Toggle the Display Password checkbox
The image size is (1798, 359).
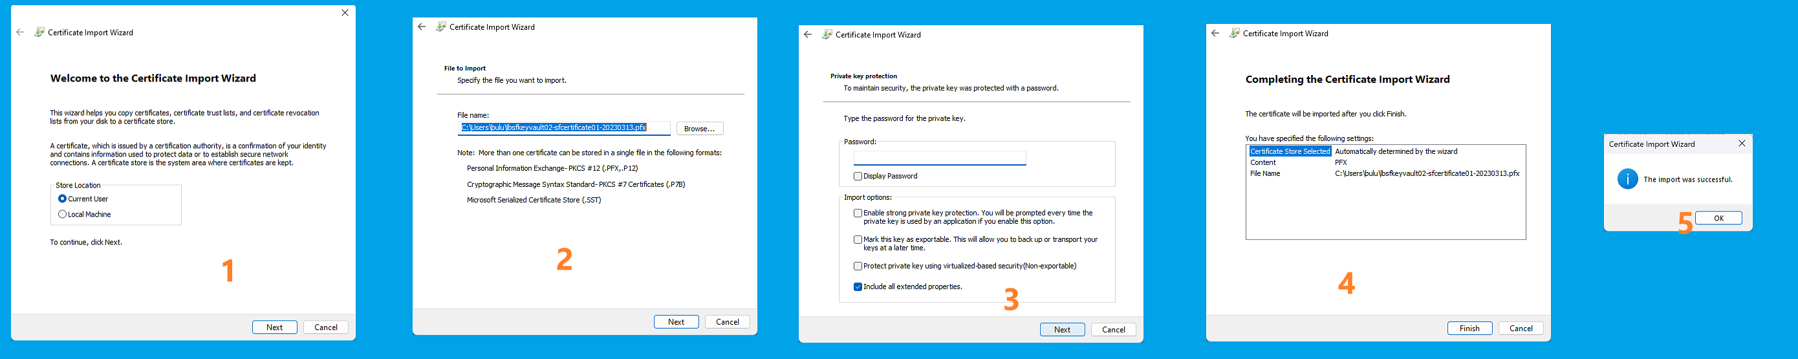pos(858,176)
